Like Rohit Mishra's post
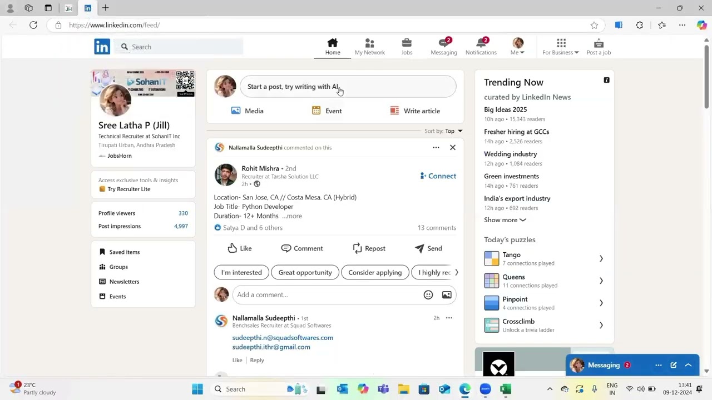Image resolution: width=712 pixels, height=400 pixels. [x=240, y=248]
